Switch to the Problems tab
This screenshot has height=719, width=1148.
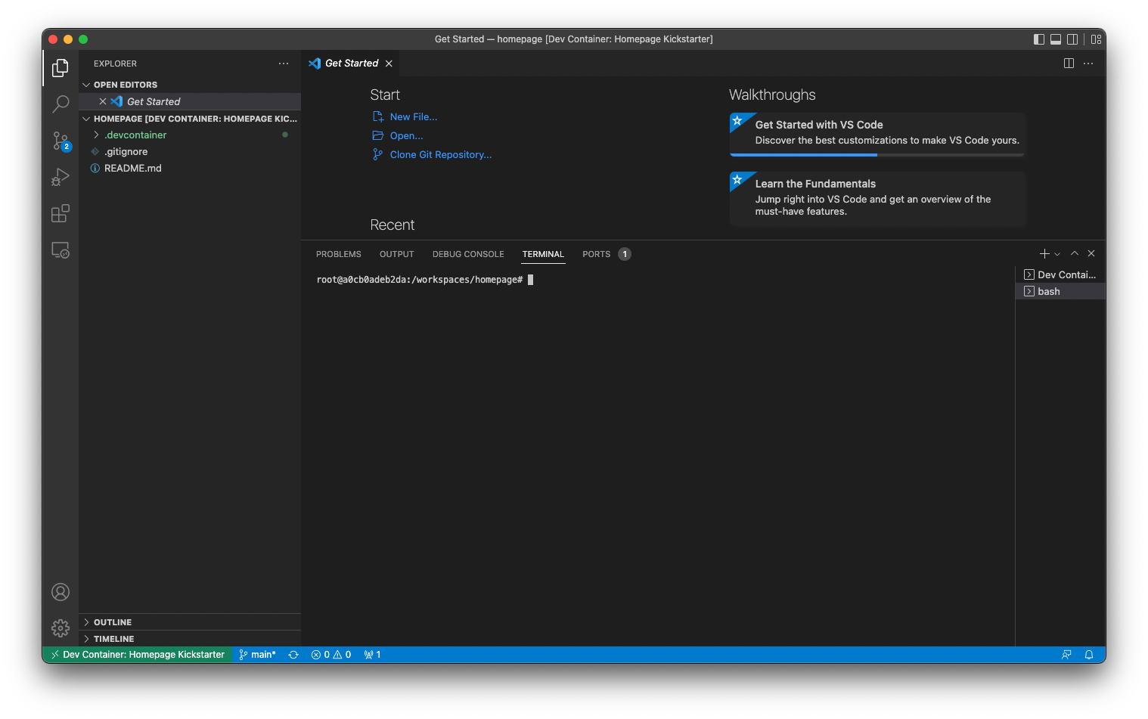pos(338,255)
